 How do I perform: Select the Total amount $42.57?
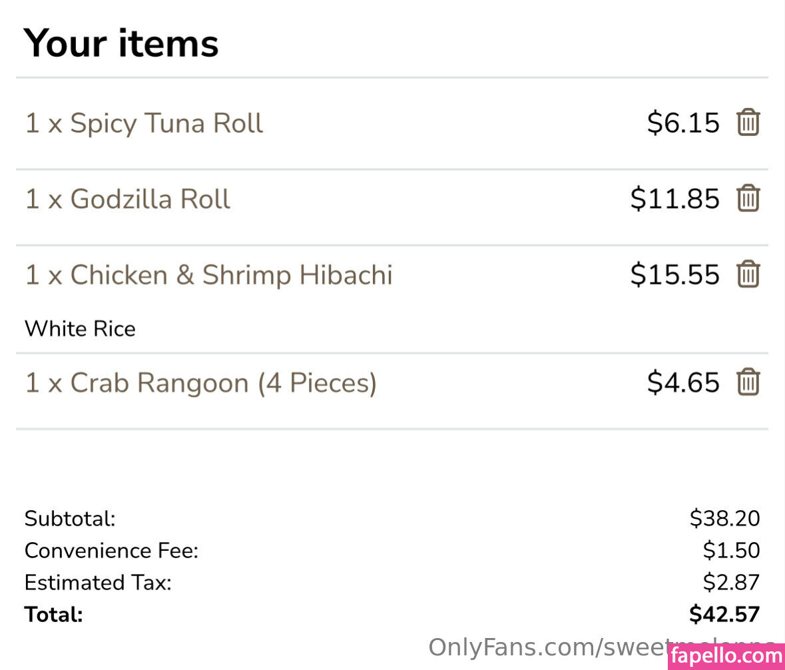pos(724,615)
